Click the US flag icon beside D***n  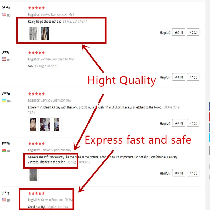click(x=4, y=14)
